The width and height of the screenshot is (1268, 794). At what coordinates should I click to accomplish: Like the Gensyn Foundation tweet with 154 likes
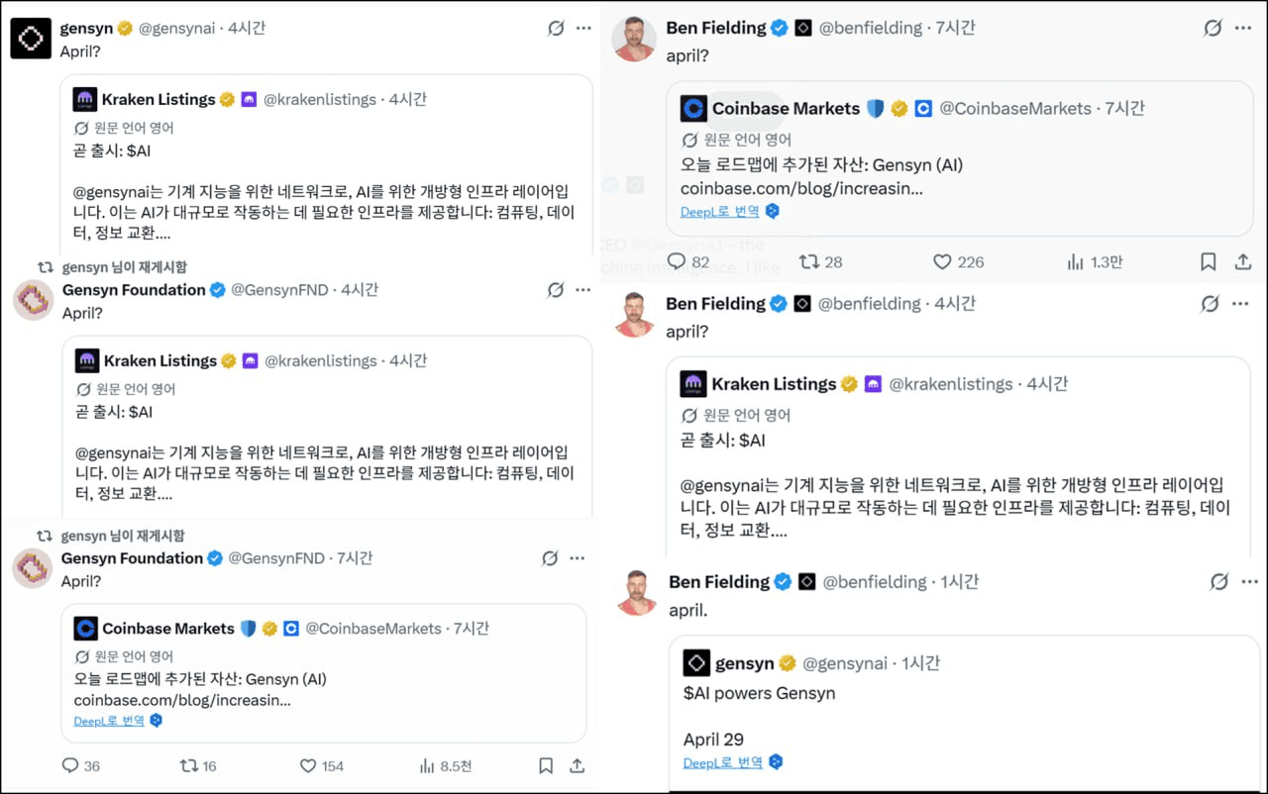[x=308, y=765]
